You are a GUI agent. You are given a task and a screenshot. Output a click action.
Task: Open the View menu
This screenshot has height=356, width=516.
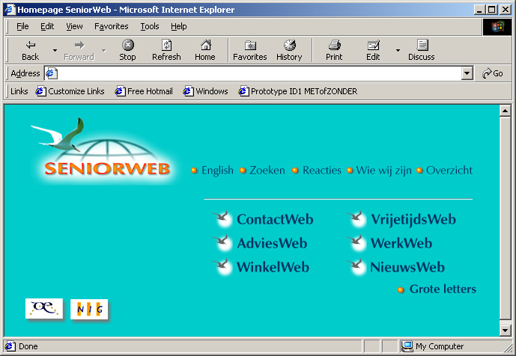point(74,26)
